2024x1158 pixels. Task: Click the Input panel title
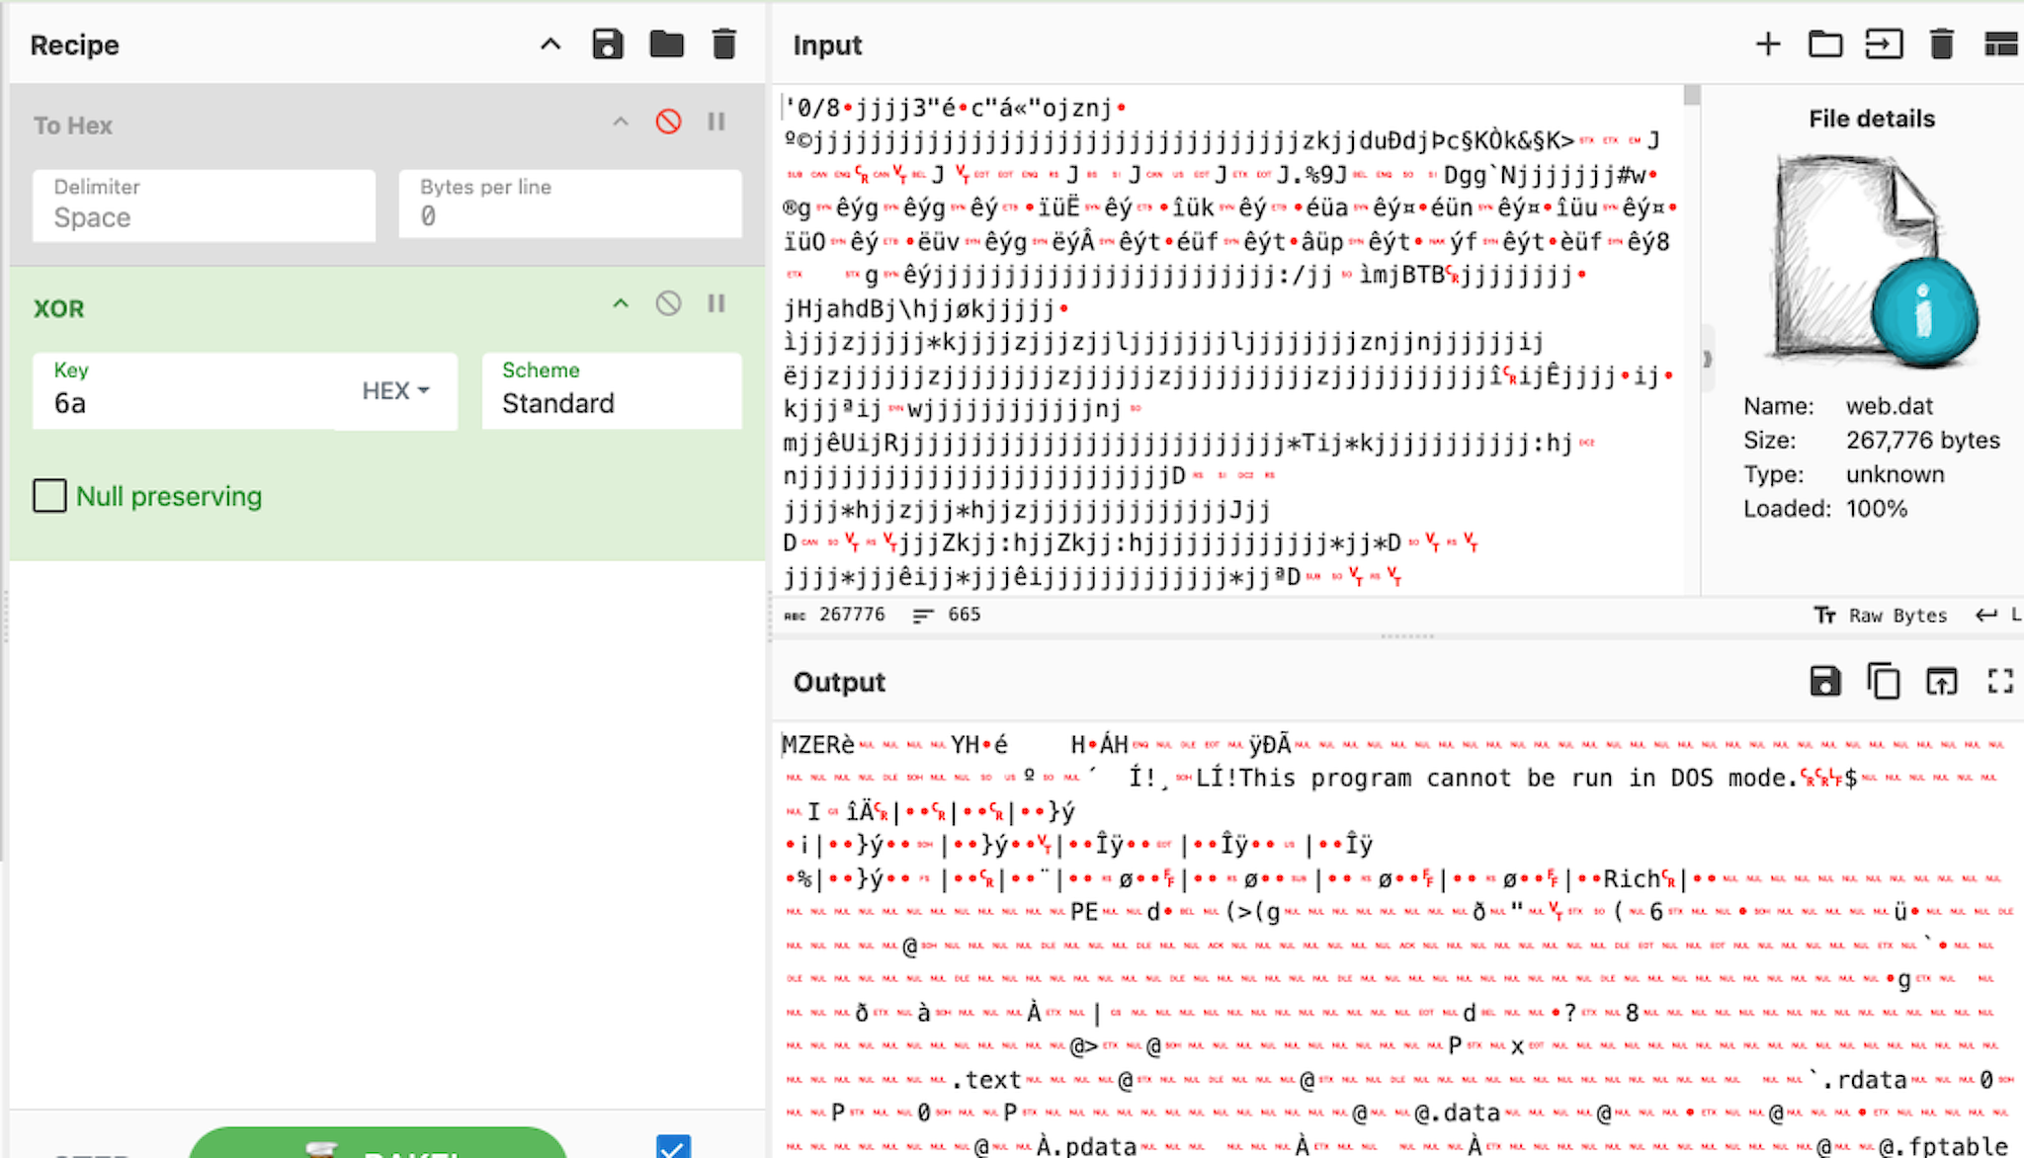(x=827, y=45)
